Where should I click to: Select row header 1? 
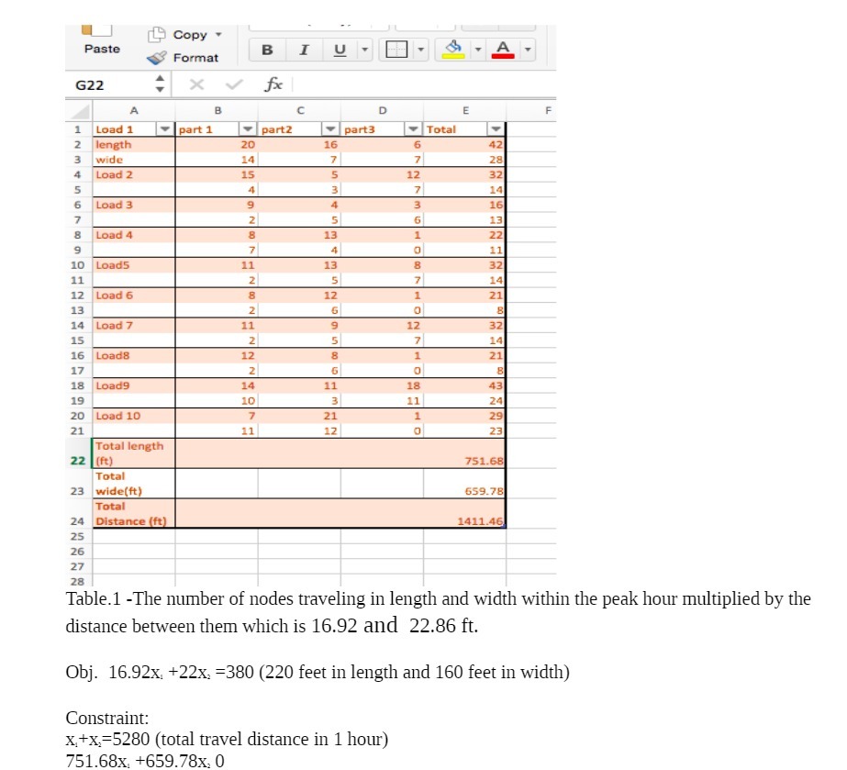(x=78, y=129)
